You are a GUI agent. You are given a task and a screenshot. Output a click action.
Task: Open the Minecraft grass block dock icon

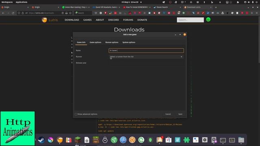(x=78, y=140)
